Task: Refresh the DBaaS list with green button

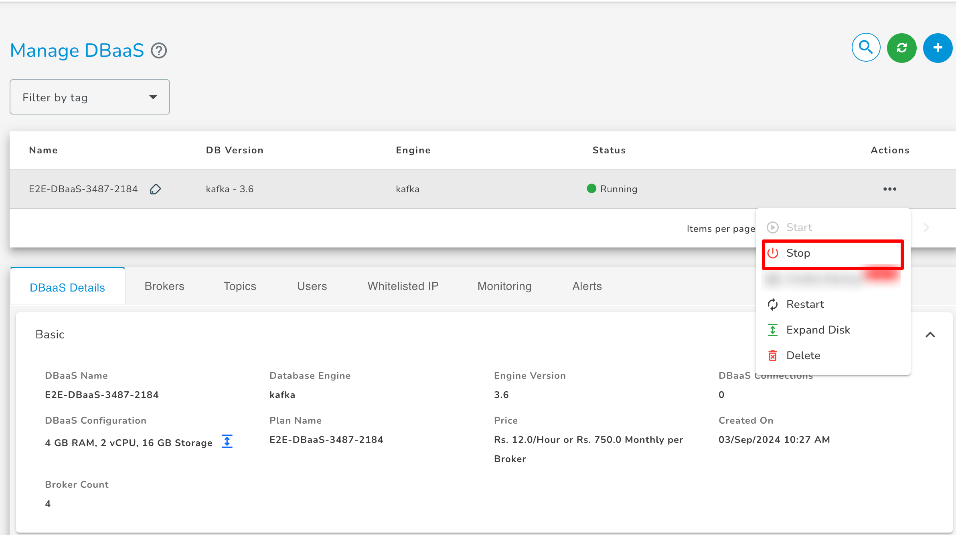Action: tap(901, 48)
